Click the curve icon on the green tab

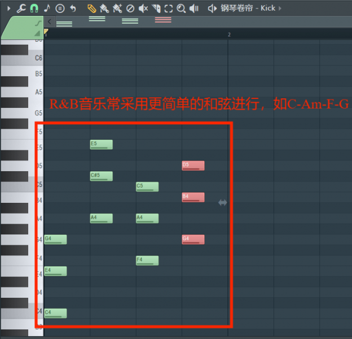tap(38, 23)
